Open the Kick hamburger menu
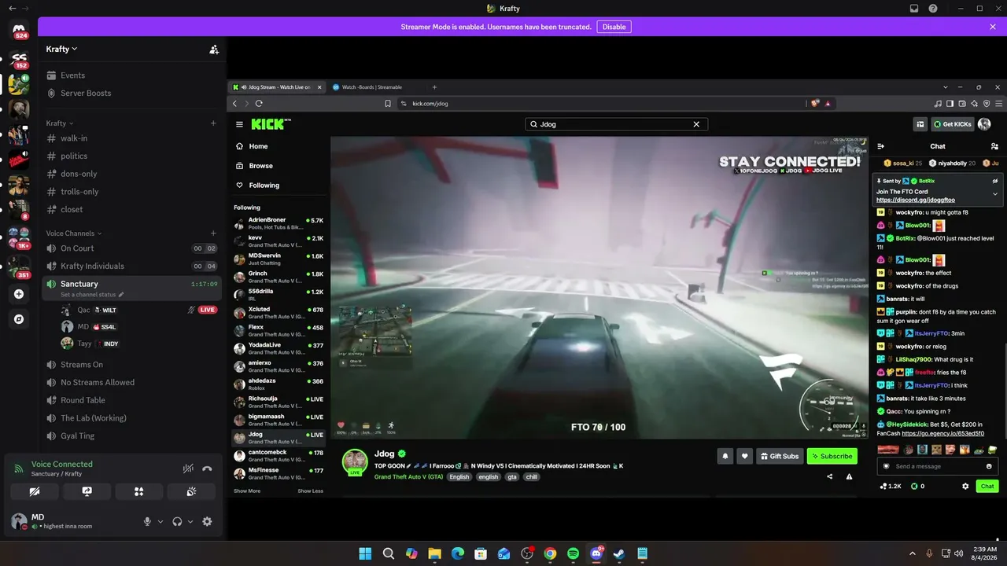The image size is (1007, 566). 240,124
